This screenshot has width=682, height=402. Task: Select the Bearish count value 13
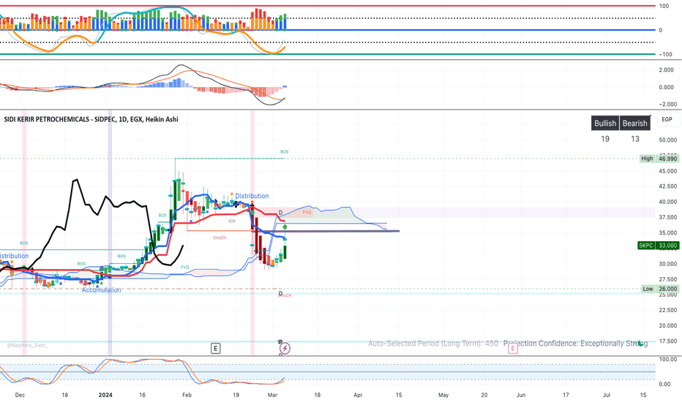coord(635,139)
